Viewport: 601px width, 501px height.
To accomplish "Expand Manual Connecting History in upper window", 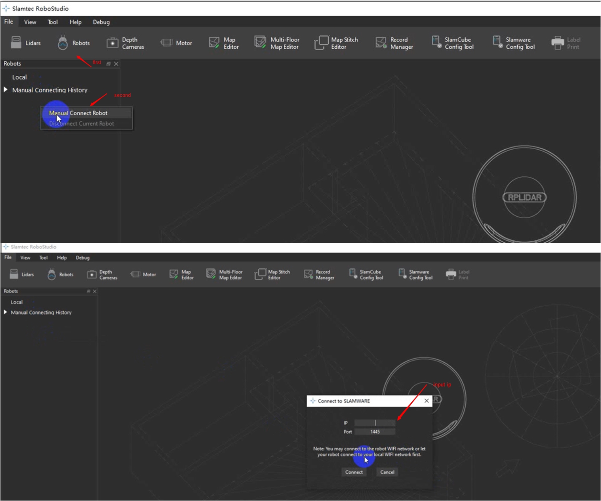I will click(5, 90).
